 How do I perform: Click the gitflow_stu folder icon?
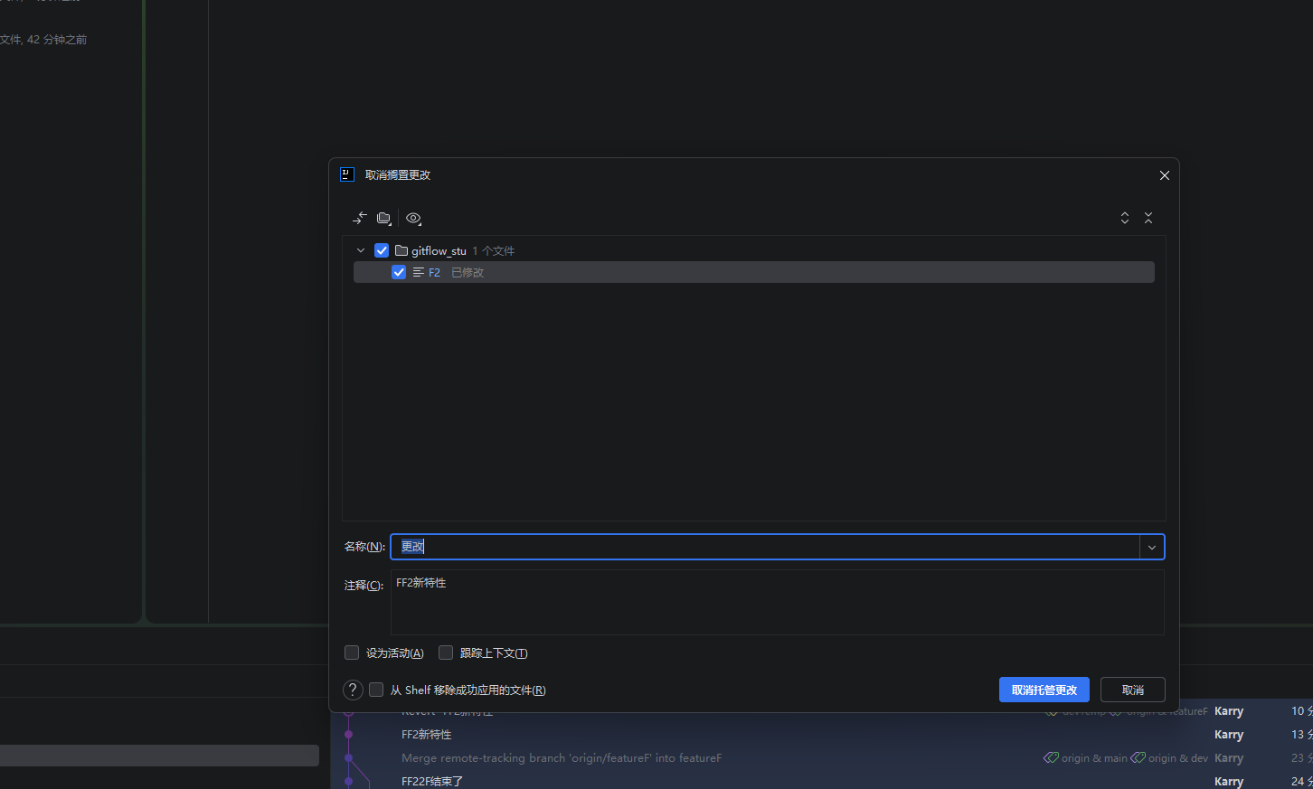tap(401, 250)
